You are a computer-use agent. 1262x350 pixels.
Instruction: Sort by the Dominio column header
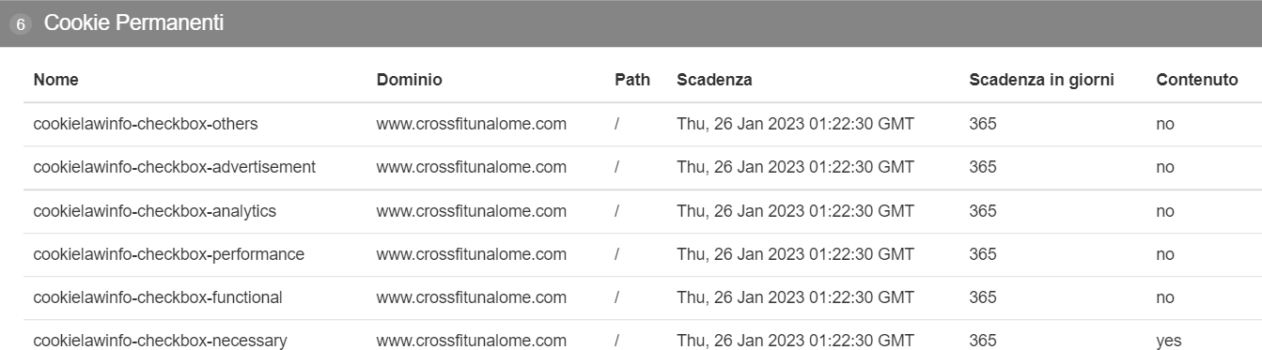click(410, 80)
